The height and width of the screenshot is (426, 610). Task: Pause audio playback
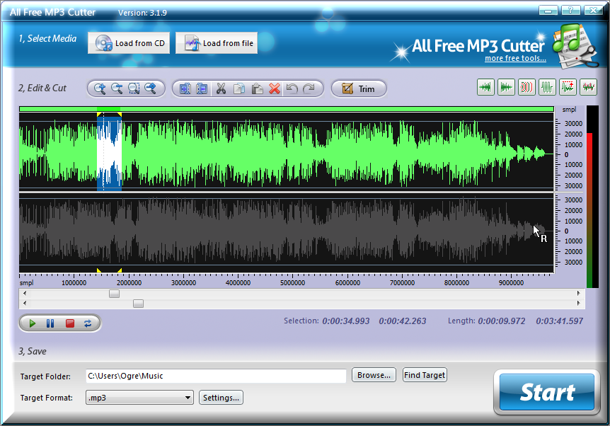tap(50, 323)
